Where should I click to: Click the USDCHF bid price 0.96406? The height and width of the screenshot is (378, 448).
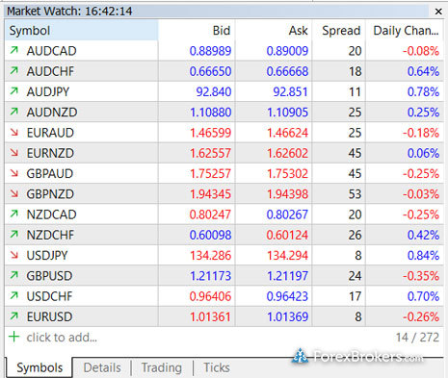click(x=210, y=296)
